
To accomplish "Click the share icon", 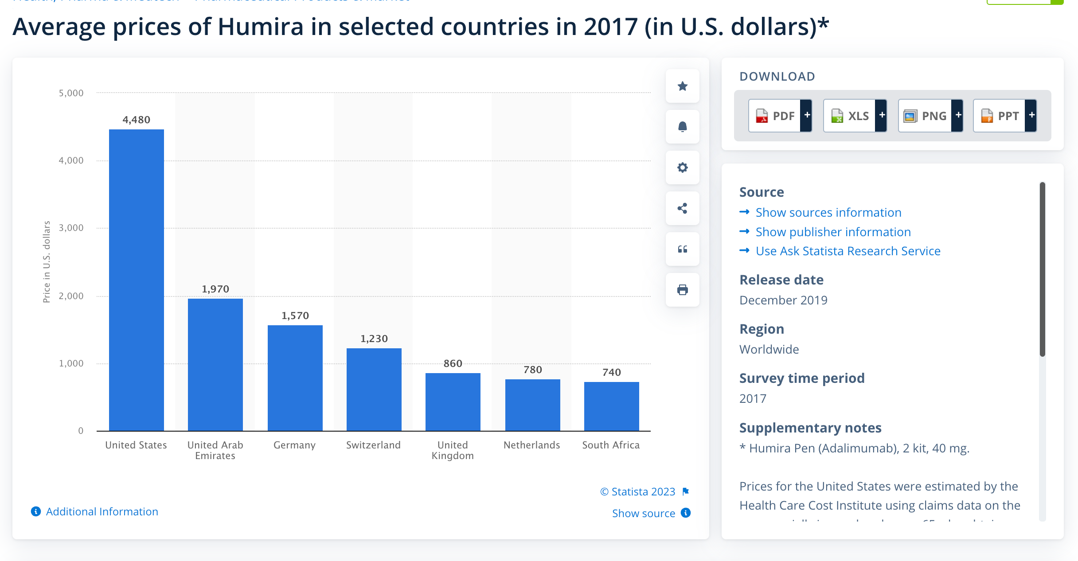I will coord(682,208).
